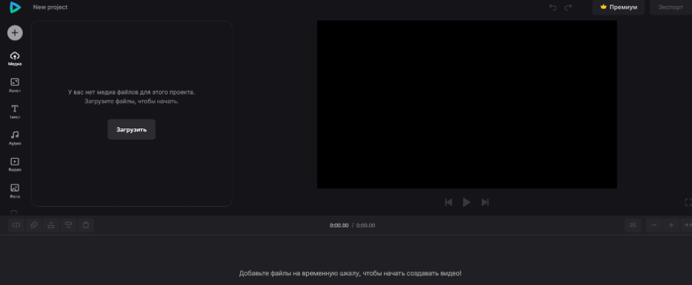
Task: Open the Фото section in sidebar
Action: 15,190
